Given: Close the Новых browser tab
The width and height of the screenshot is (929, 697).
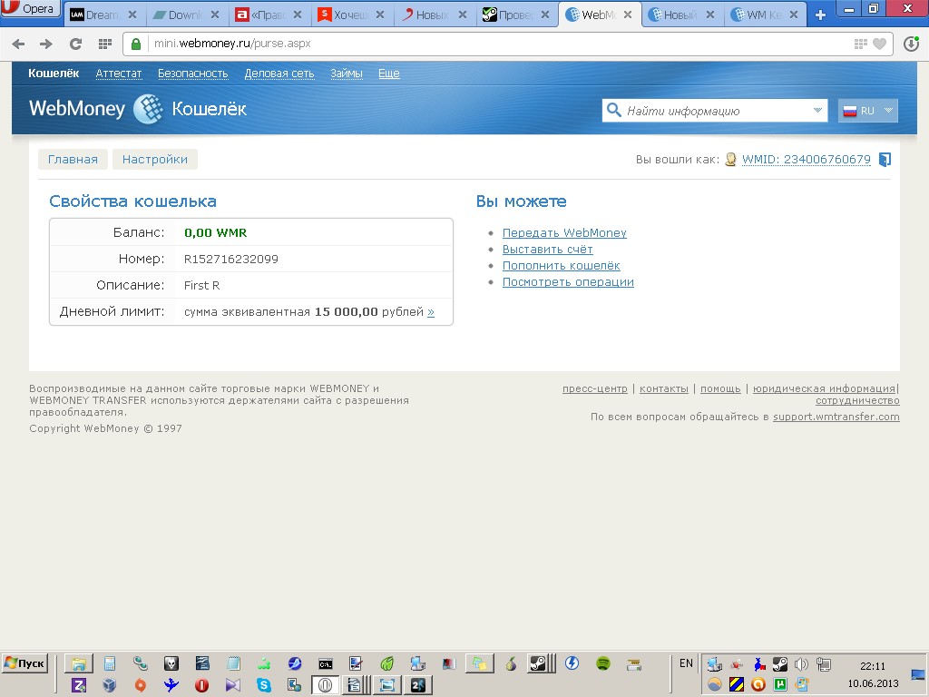Looking at the screenshot, I should (x=463, y=15).
